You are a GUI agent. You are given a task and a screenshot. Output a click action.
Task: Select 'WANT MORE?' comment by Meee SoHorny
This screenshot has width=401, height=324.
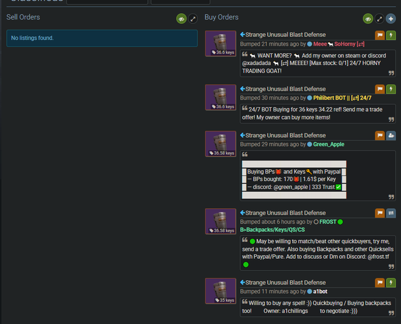[318, 63]
